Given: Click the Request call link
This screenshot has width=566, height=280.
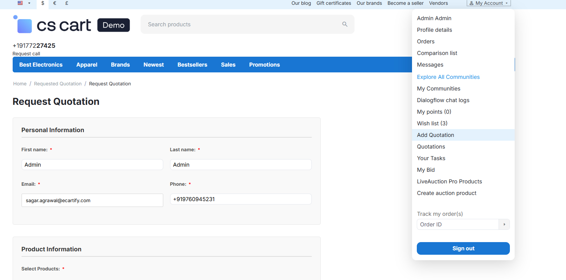Looking at the screenshot, I should (26, 54).
